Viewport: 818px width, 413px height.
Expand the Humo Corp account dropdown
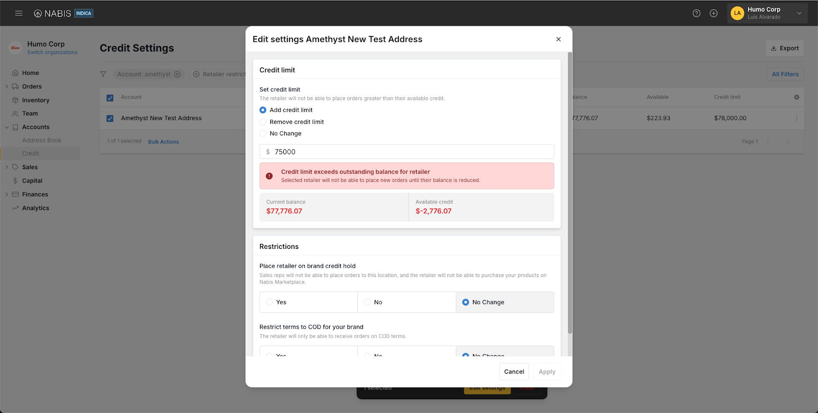click(799, 13)
